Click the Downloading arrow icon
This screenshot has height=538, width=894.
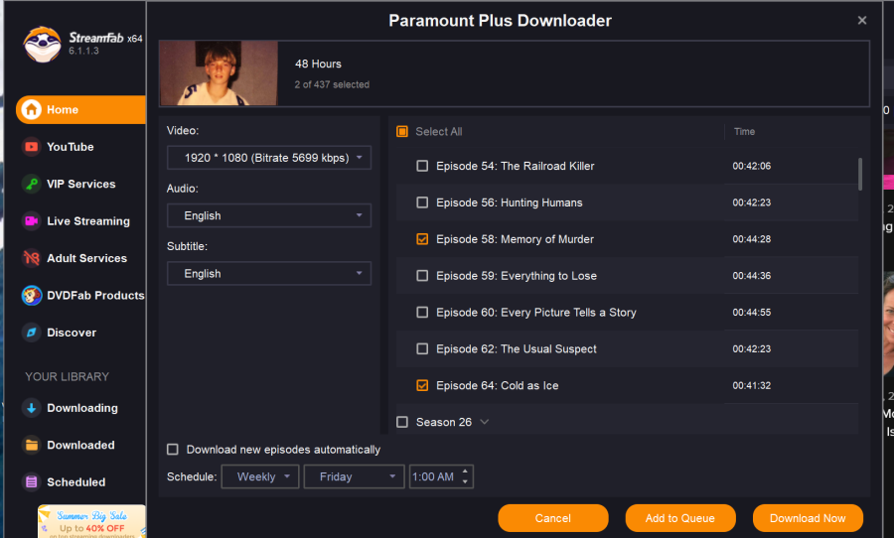click(x=32, y=408)
